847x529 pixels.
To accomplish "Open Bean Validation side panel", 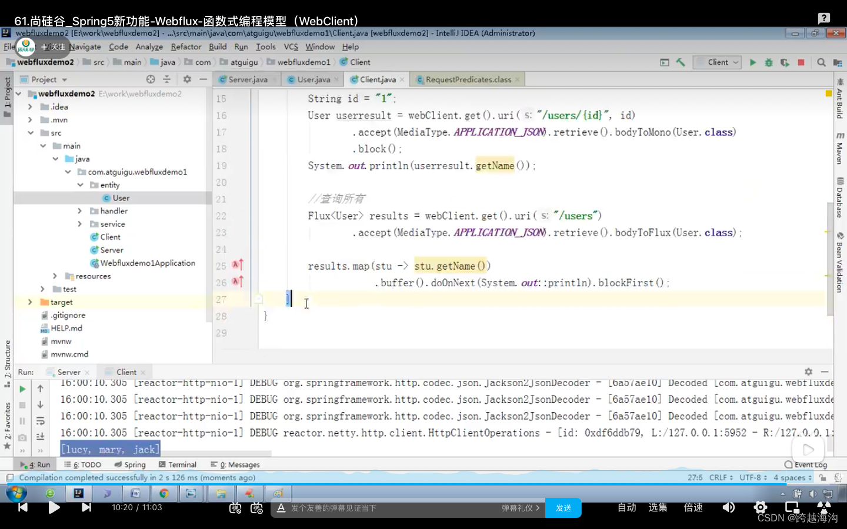I will pyautogui.click(x=840, y=263).
